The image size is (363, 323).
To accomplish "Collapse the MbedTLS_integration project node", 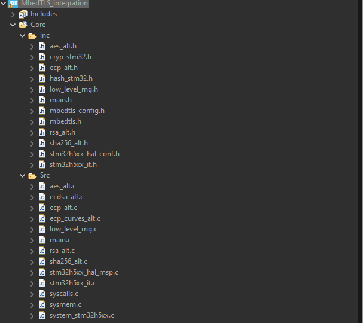I will point(3,3).
